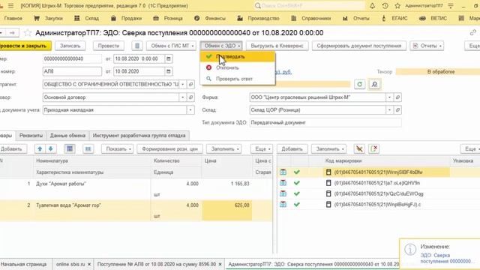Click the list view icon in goods toolbar
The image size is (480, 270).
coord(88,148)
